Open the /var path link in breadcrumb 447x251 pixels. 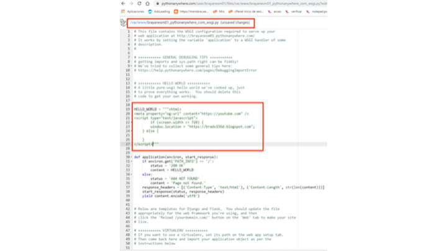(x=133, y=22)
